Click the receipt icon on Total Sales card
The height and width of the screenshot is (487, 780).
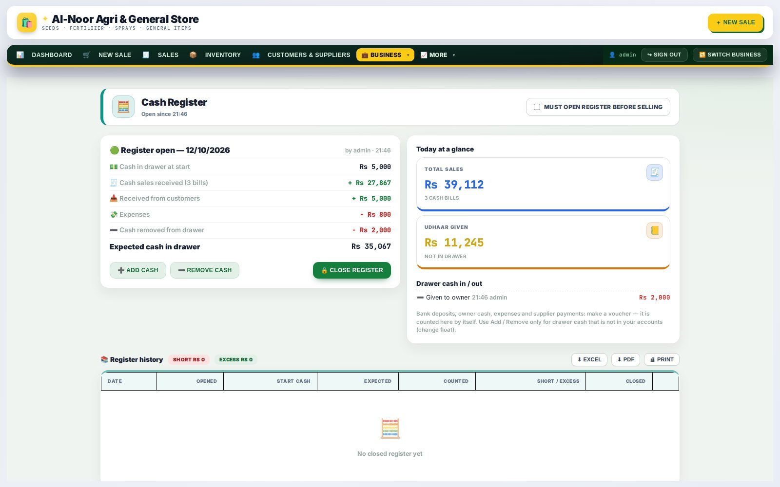655,172
